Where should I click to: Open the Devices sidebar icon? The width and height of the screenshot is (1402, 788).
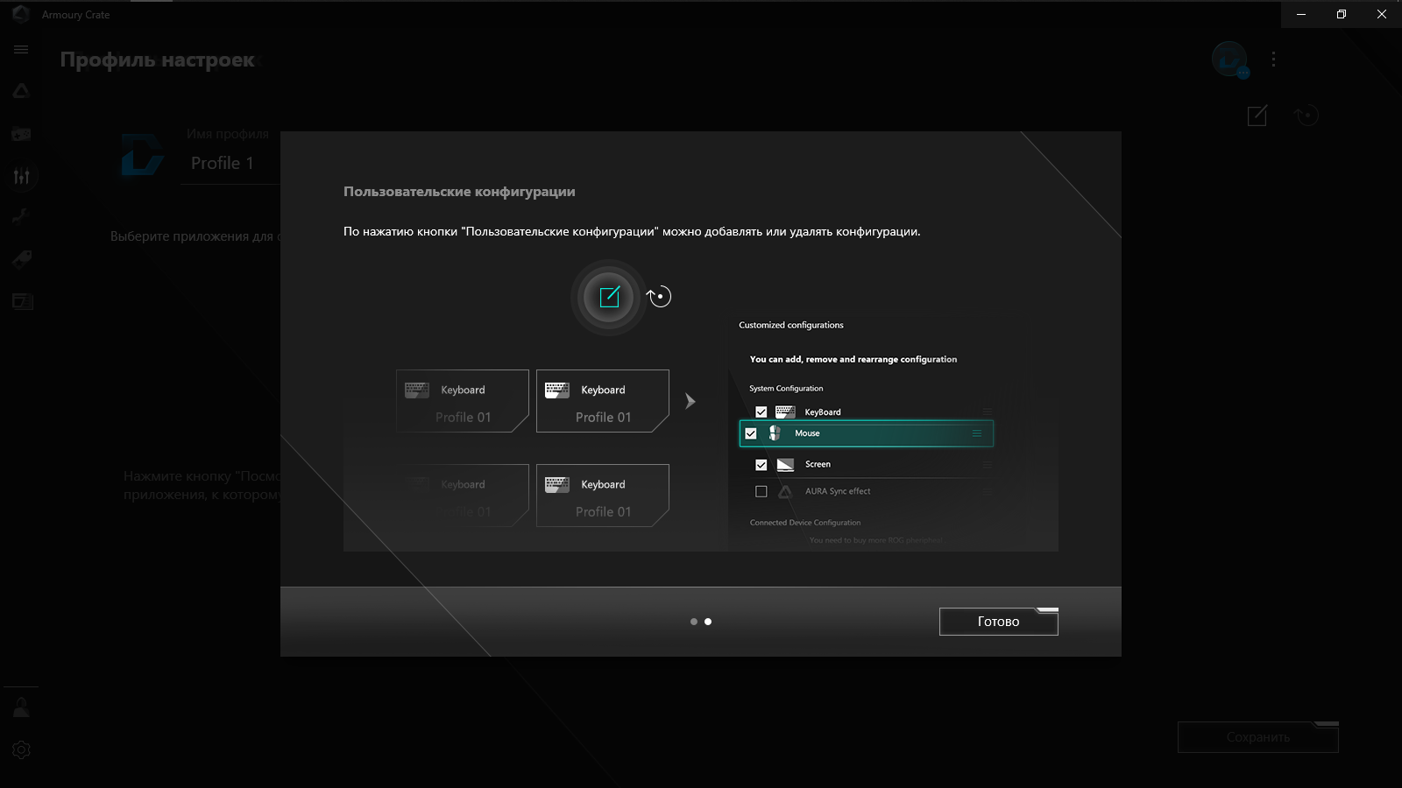tap(21, 134)
